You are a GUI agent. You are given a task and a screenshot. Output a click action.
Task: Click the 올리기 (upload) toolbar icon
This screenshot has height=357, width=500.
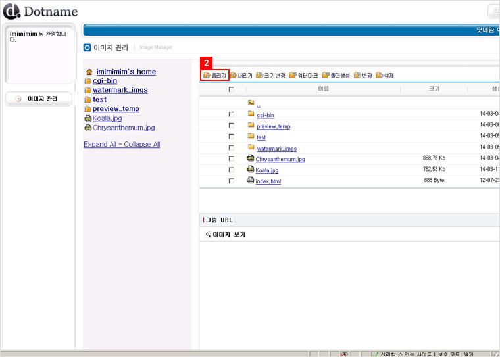point(214,76)
